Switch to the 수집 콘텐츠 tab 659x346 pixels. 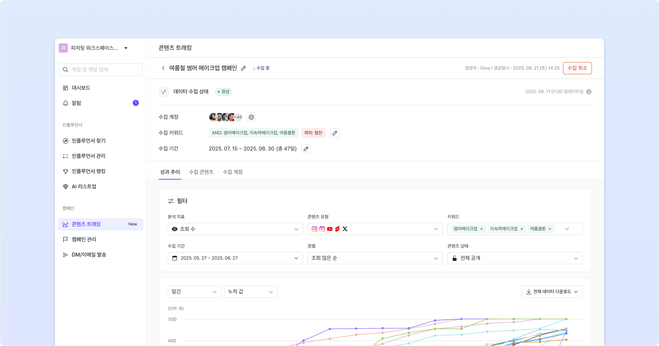(x=201, y=172)
